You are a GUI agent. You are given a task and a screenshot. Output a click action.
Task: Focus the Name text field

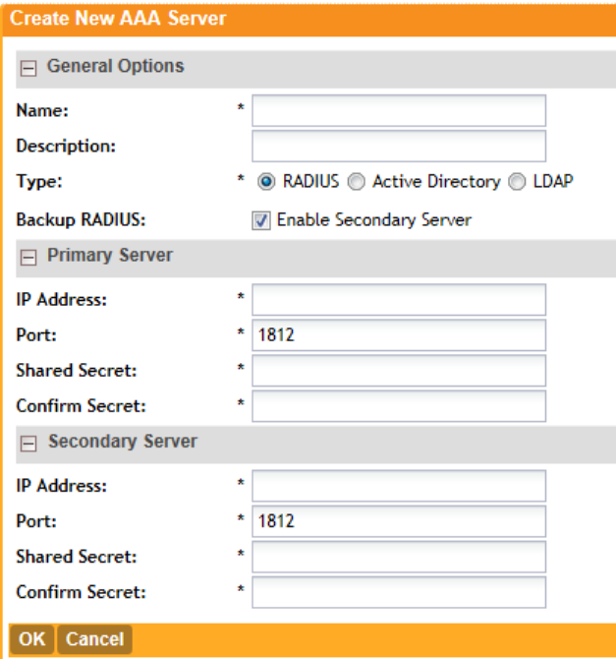pyautogui.click(x=398, y=111)
